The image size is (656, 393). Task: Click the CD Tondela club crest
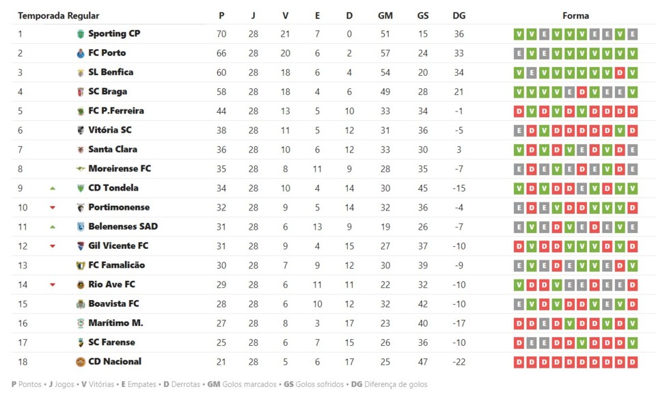tap(81, 188)
